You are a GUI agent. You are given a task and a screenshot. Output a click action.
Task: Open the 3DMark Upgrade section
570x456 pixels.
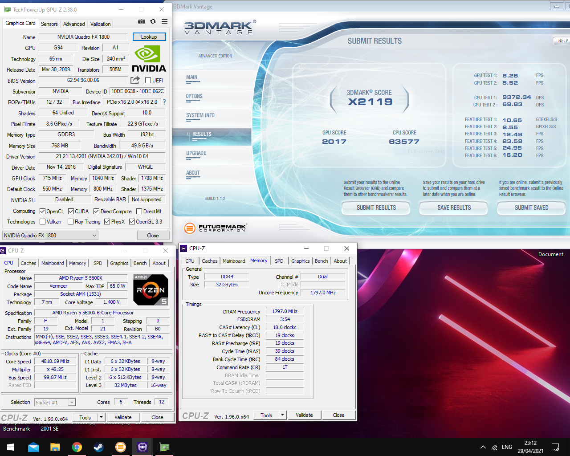tap(196, 154)
